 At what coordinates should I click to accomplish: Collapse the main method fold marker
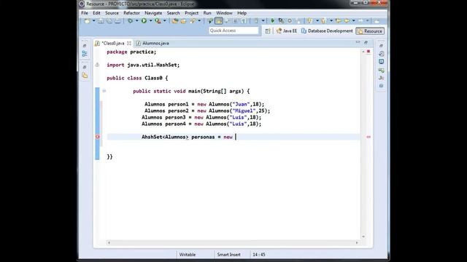(x=104, y=91)
